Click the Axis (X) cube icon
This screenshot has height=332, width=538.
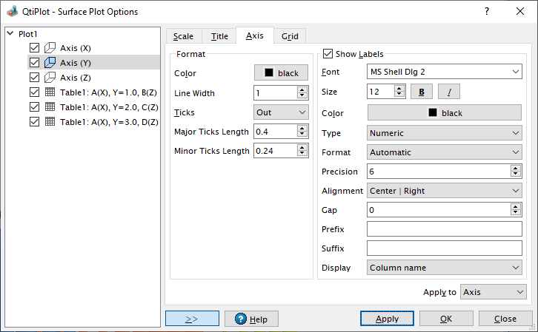tap(50, 48)
